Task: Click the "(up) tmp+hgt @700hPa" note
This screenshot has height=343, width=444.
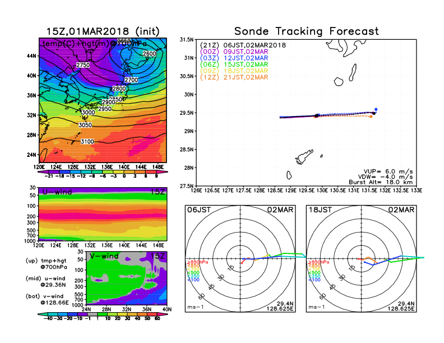Action: [x=46, y=264]
